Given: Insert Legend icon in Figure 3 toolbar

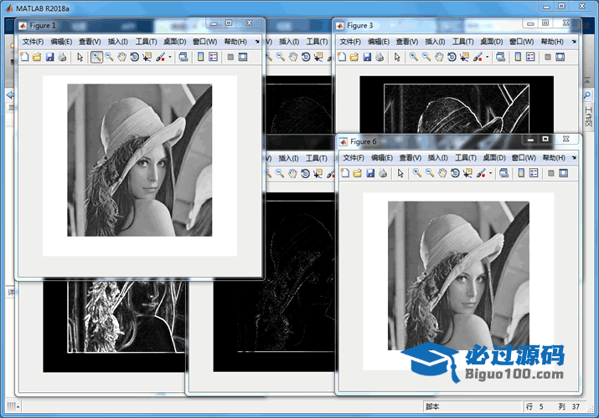Looking at the screenshot, I should pos(530,57).
